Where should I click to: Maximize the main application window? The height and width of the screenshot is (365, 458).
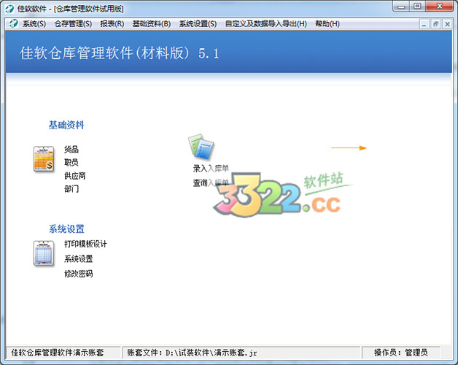[x=417, y=7]
